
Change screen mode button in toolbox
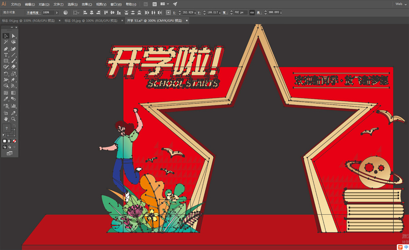coord(10,154)
